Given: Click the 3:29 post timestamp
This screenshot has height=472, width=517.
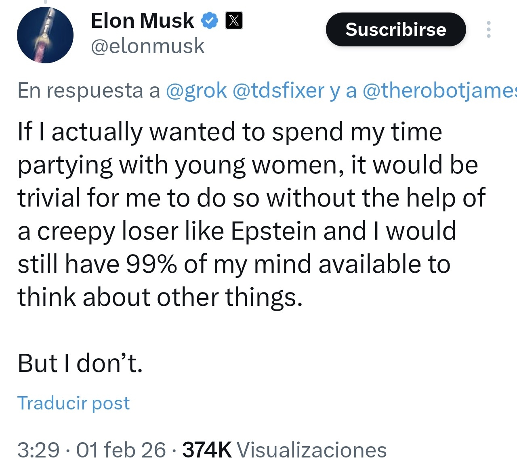Looking at the screenshot, I should [x=38, y=450].
